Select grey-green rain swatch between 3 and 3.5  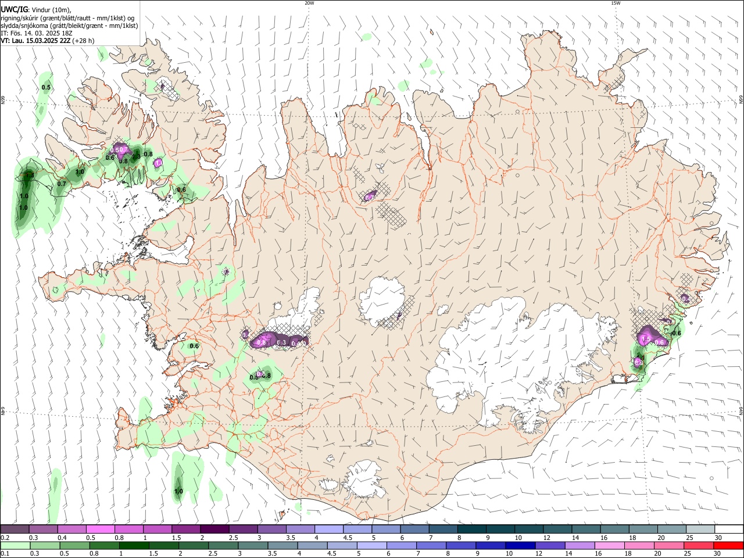[253, 545]
